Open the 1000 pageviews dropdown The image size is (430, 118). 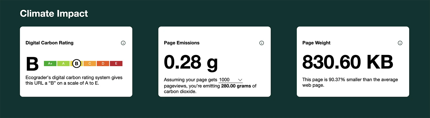point(230,80)
